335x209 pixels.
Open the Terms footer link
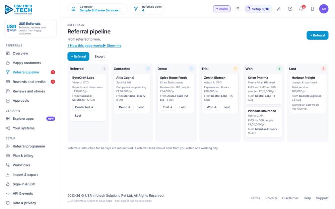(x=255, y=198)
